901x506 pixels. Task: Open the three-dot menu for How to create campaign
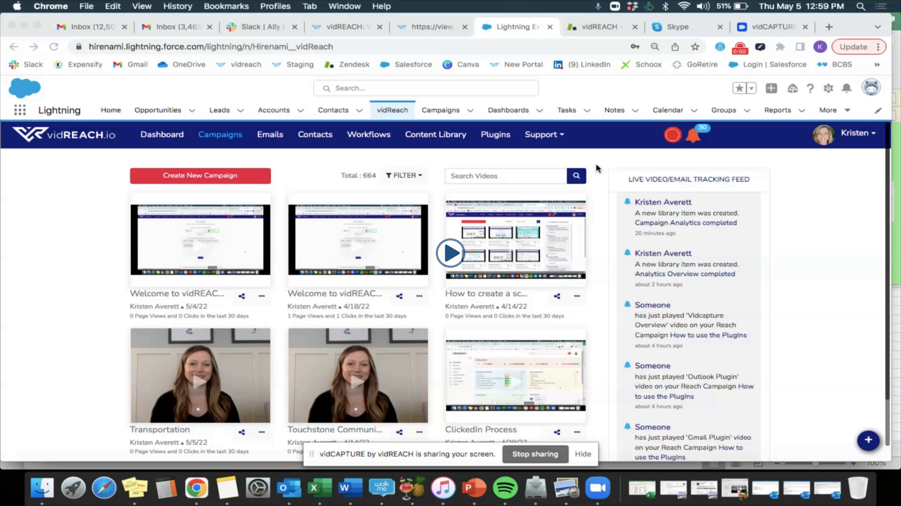coord(577,296)
